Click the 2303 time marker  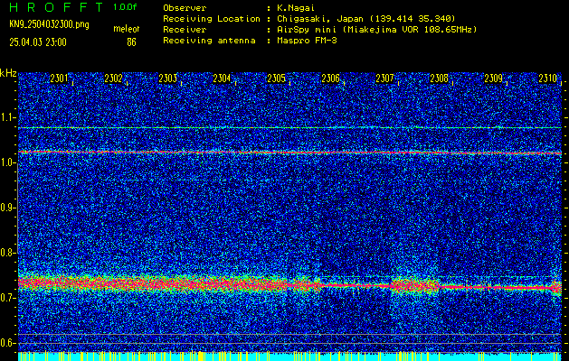(167, 79)
